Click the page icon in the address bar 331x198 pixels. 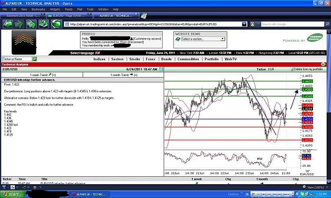click(67, 24)
